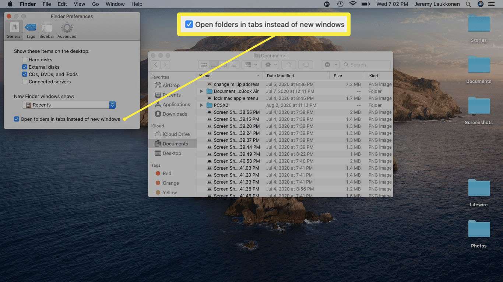
Task: Click the Edit Tags toolbar button
Action: [x=306, y=65]
